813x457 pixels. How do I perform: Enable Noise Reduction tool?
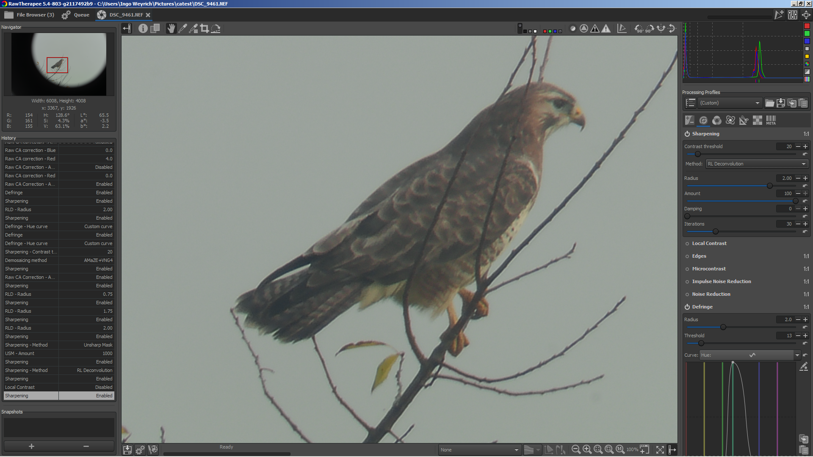(x=687, y=294)
